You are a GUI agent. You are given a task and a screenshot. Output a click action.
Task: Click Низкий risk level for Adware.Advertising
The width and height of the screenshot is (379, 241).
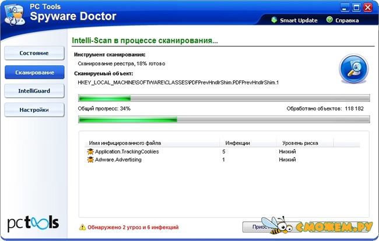tap(287, 160)
